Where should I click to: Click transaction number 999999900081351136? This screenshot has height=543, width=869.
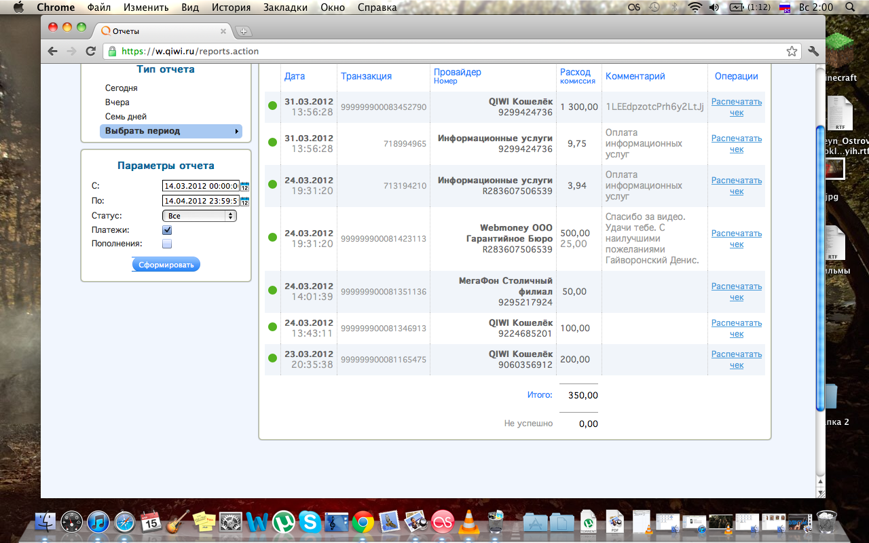[x=384, y=292]
